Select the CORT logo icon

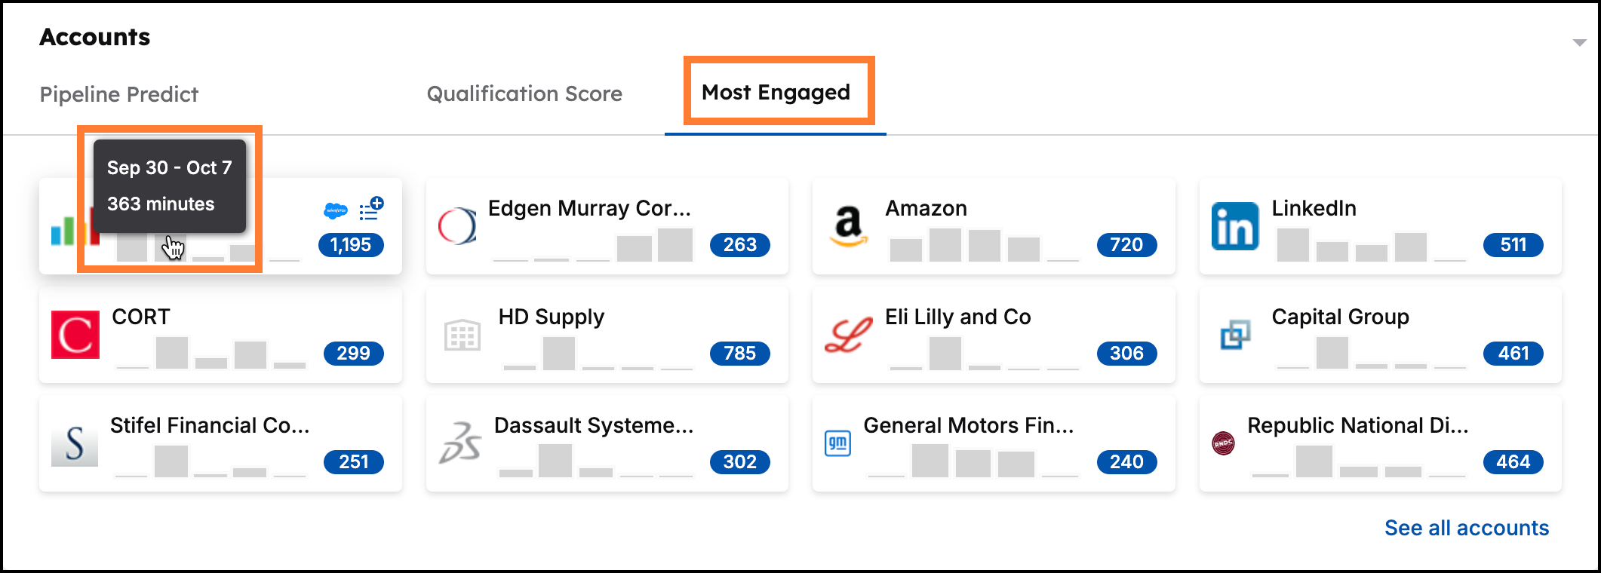point(75,334)
